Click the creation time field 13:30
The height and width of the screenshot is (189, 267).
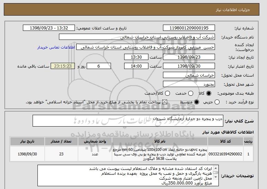pos(136,57)
